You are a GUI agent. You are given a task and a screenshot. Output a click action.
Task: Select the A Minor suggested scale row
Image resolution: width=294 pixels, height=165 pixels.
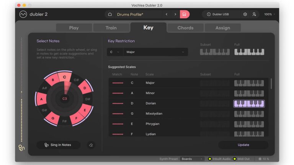point(188,93)
